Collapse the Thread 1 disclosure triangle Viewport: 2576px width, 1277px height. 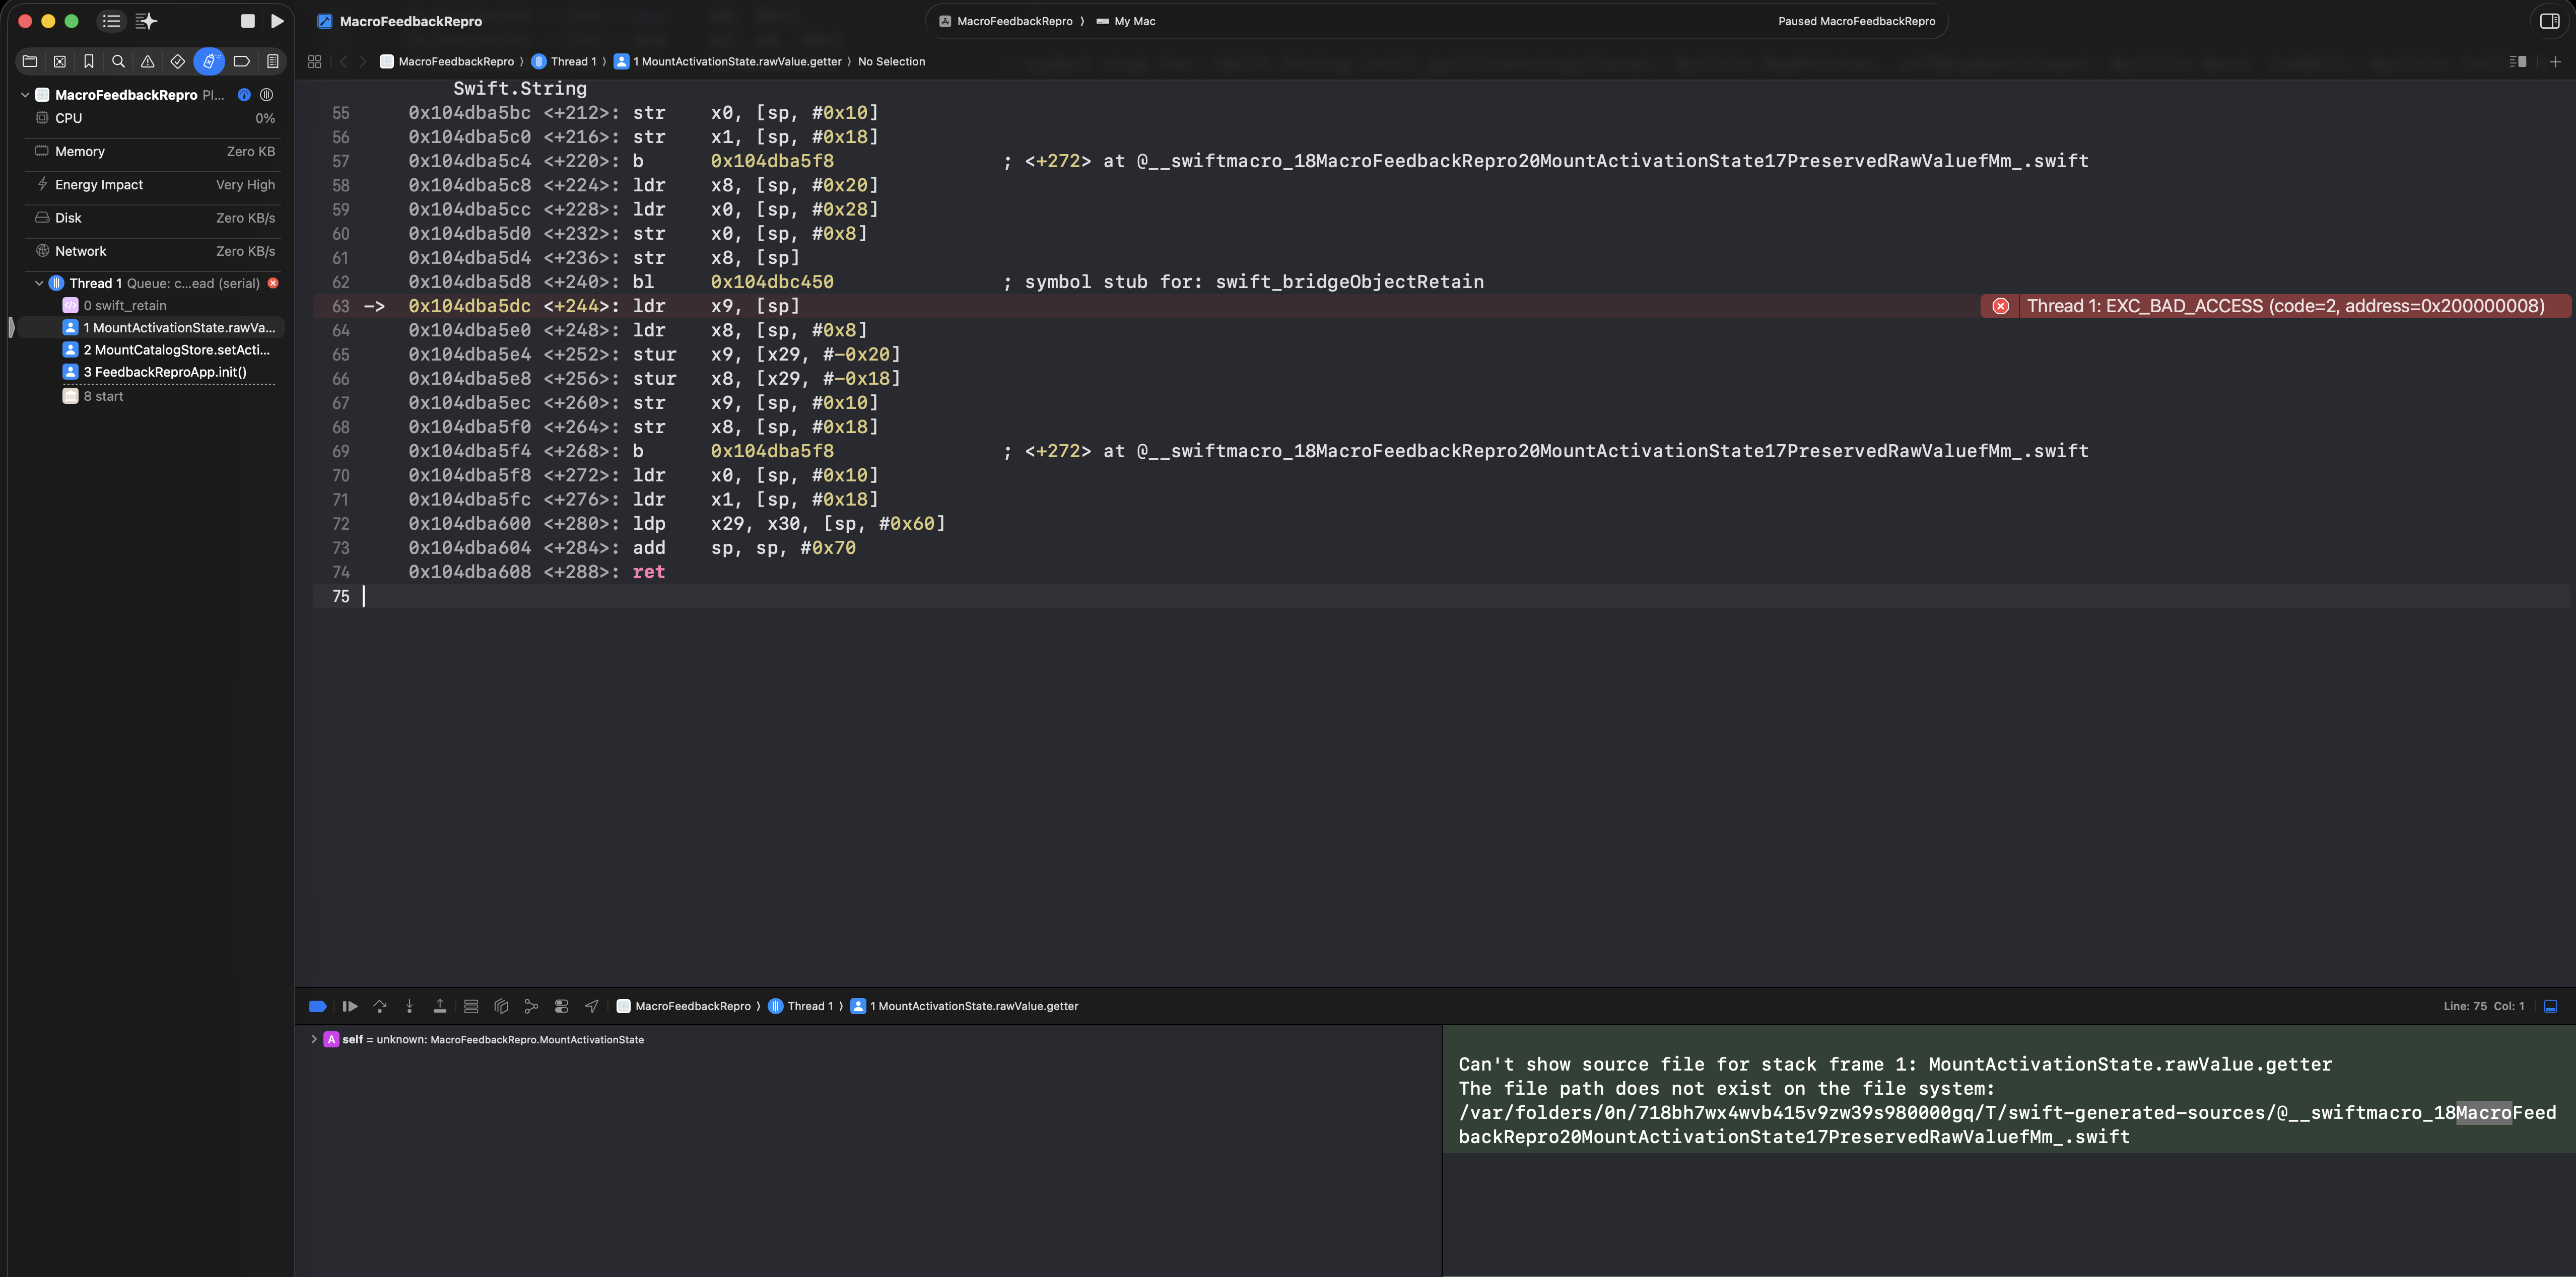(39, 283)
